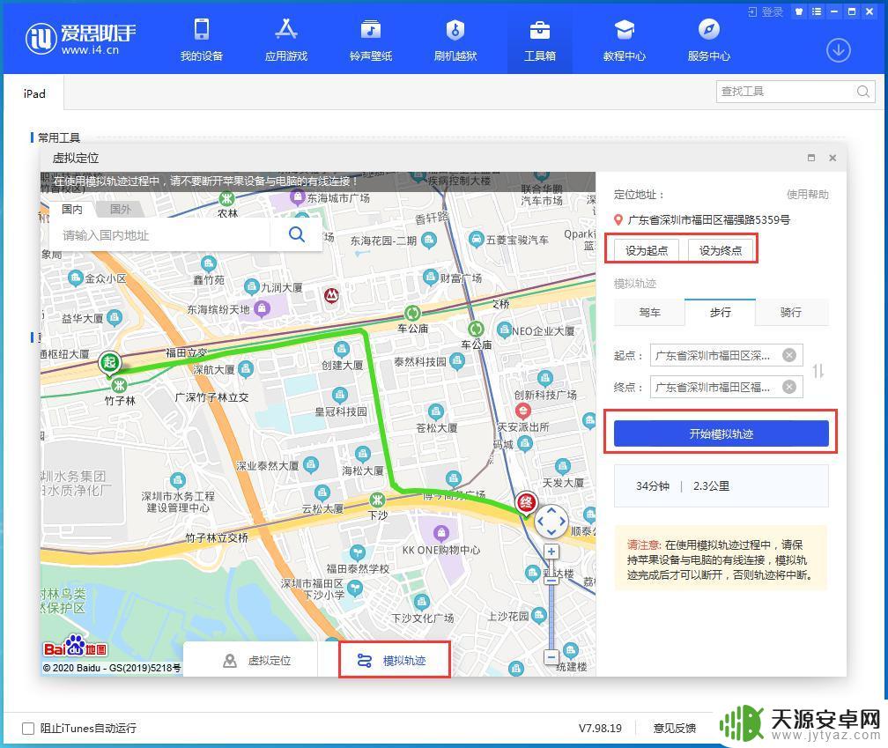Open the title bar skin shirt icon

798,11
